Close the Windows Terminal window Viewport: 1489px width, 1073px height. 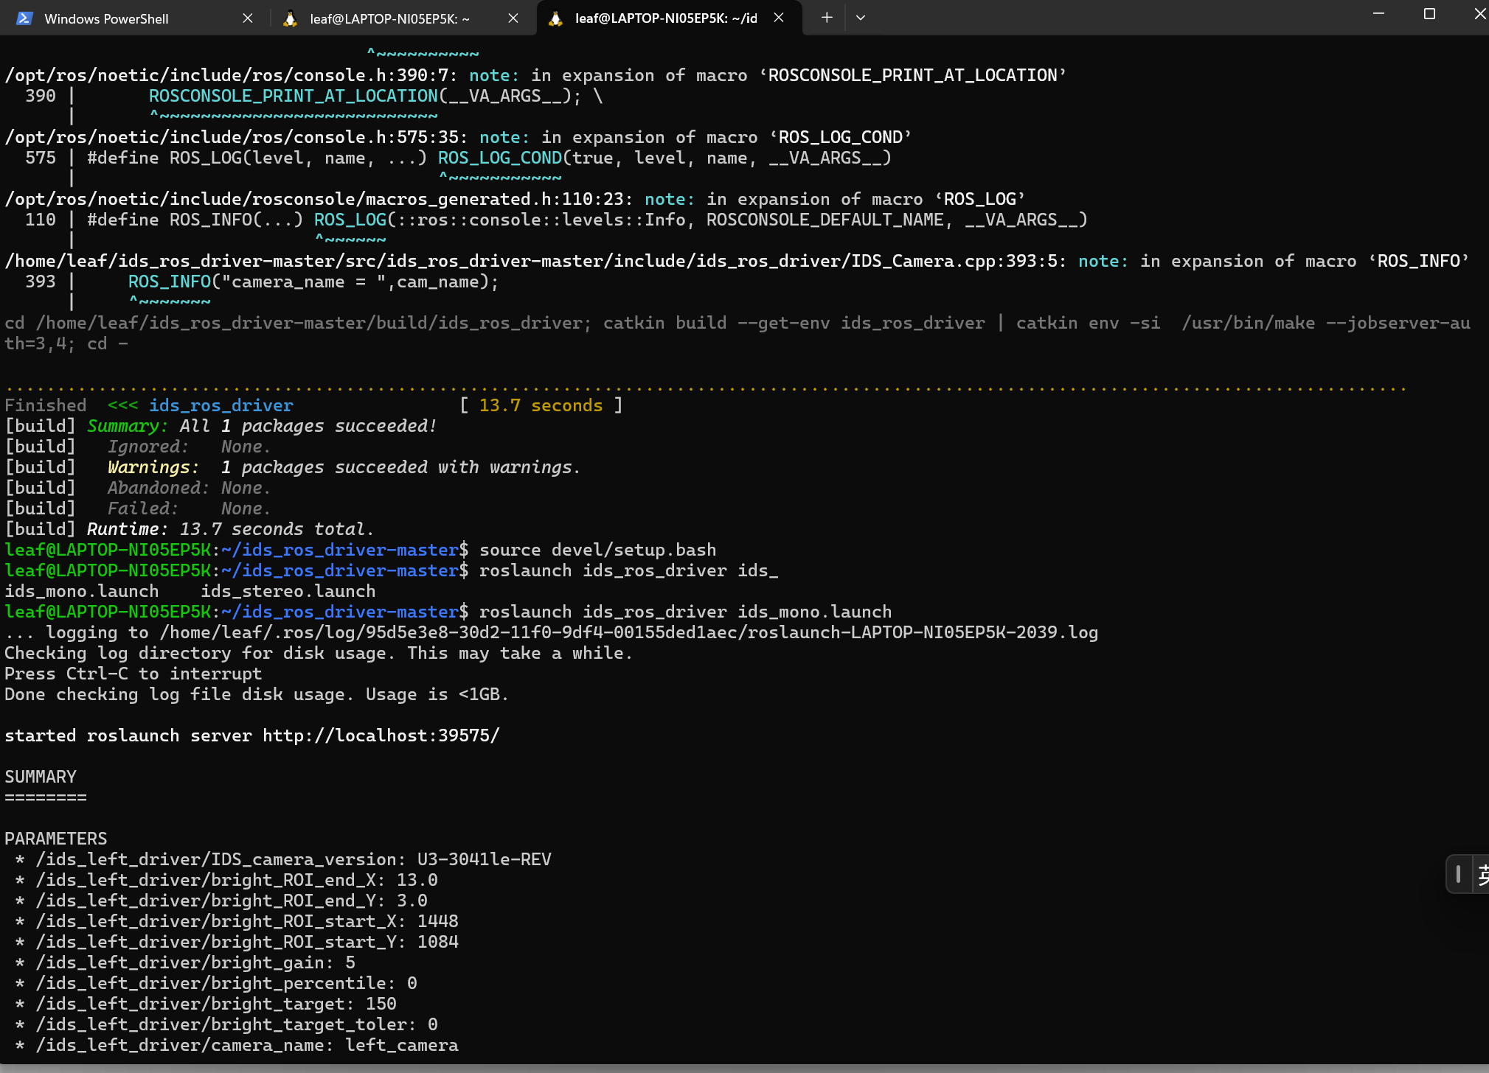[1479, 14]
